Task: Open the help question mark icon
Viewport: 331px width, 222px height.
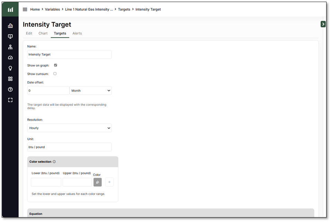Action: tap(10, 89)
